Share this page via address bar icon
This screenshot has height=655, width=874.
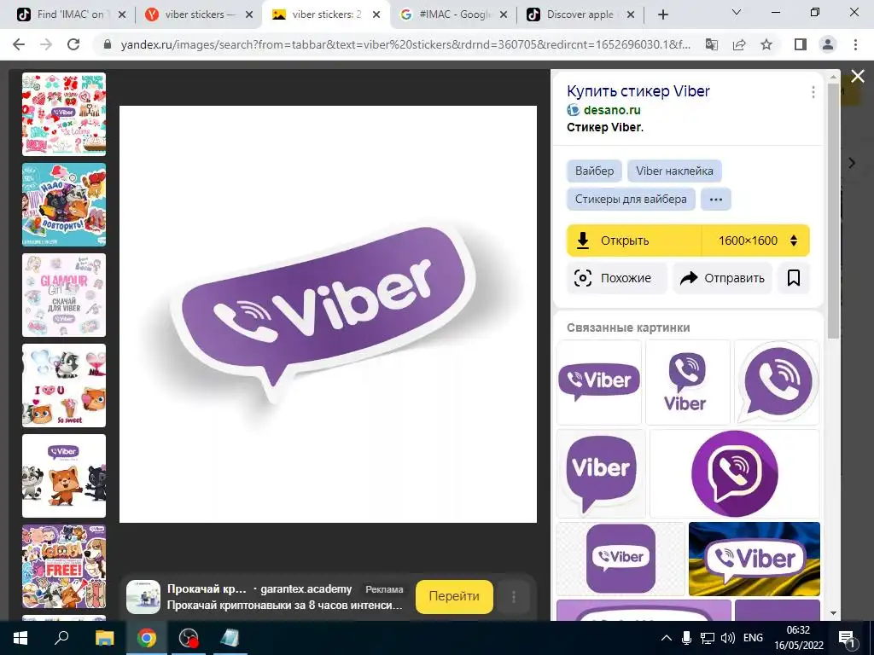(x=739, y=44)
